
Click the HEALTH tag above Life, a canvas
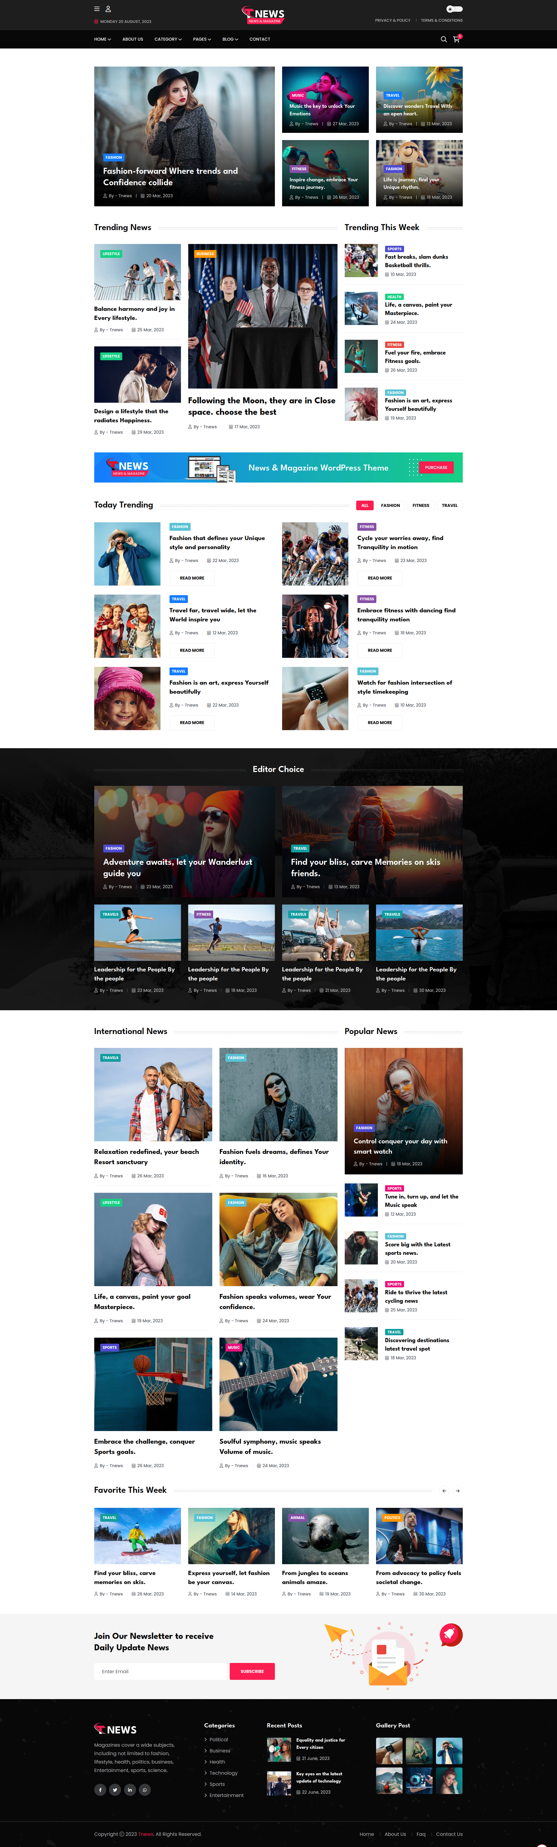[x=394, y=297]
